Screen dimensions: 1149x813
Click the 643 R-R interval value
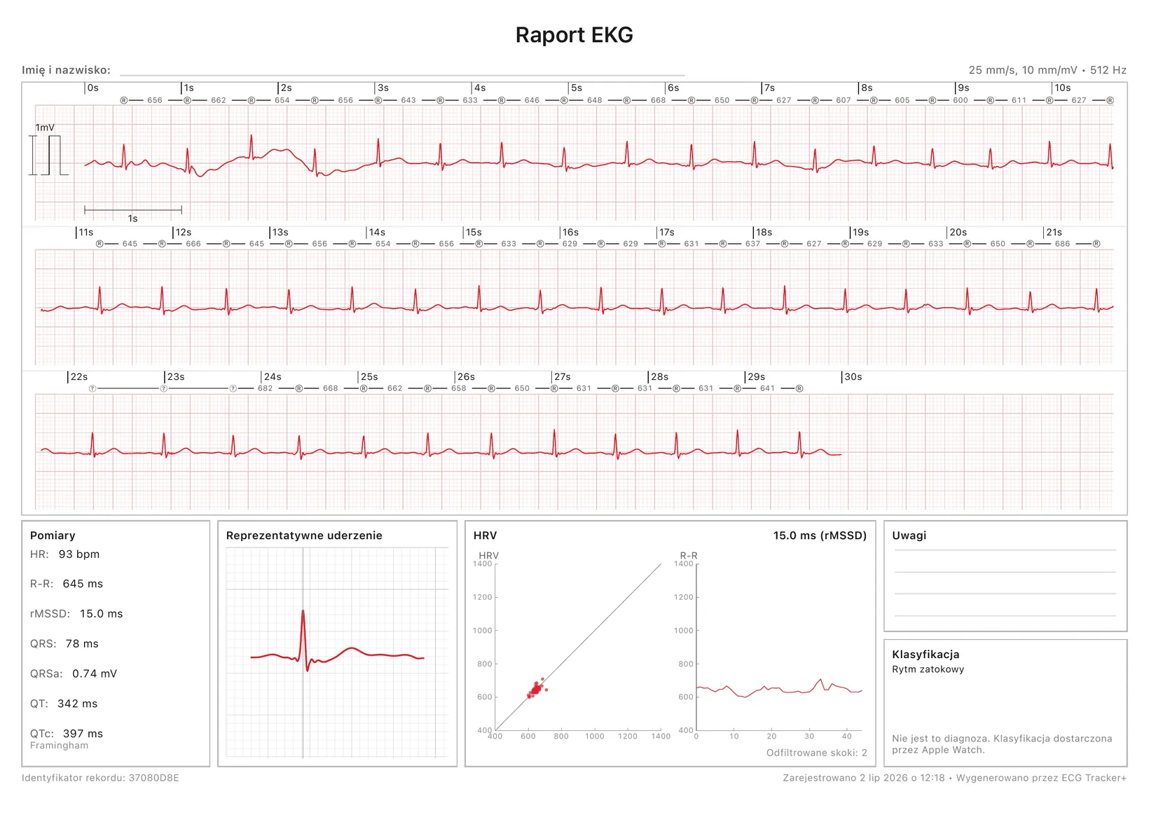[x=408, y=100]
